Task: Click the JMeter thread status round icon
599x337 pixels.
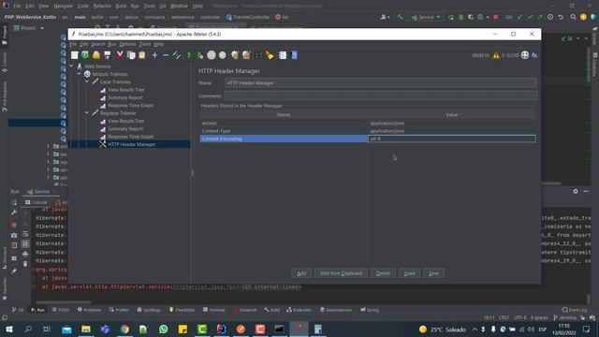Action: tap(525, 55)
